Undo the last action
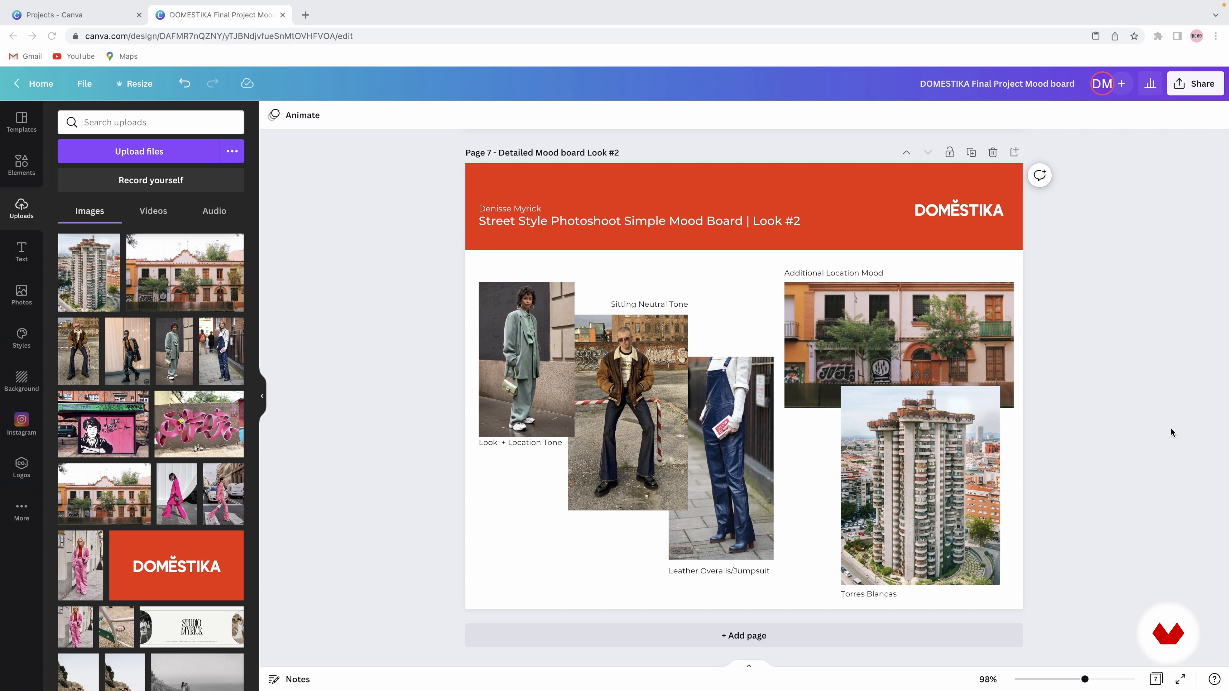Screen dimensions: 1229x691 (185, 83)
